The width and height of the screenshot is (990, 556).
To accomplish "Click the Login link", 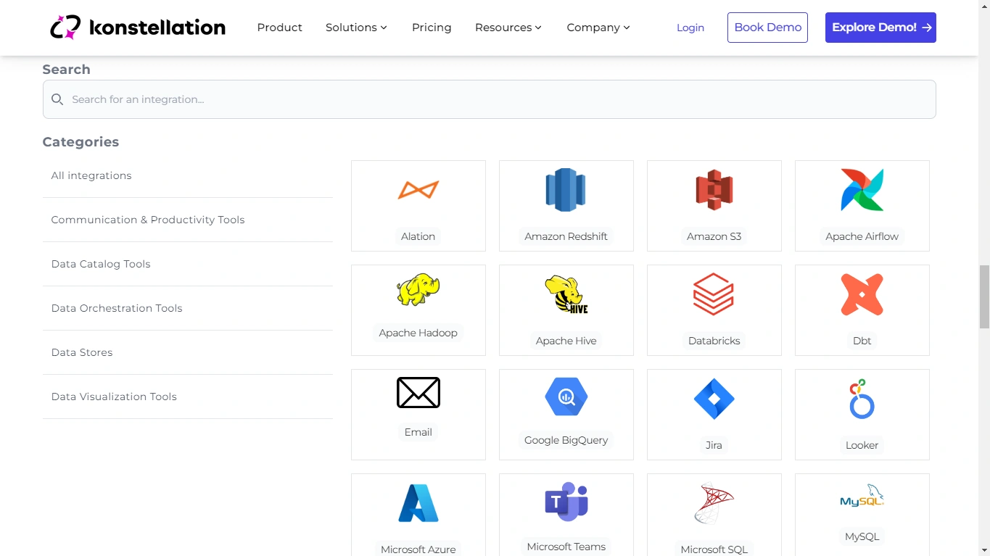I will click(690, 28).
